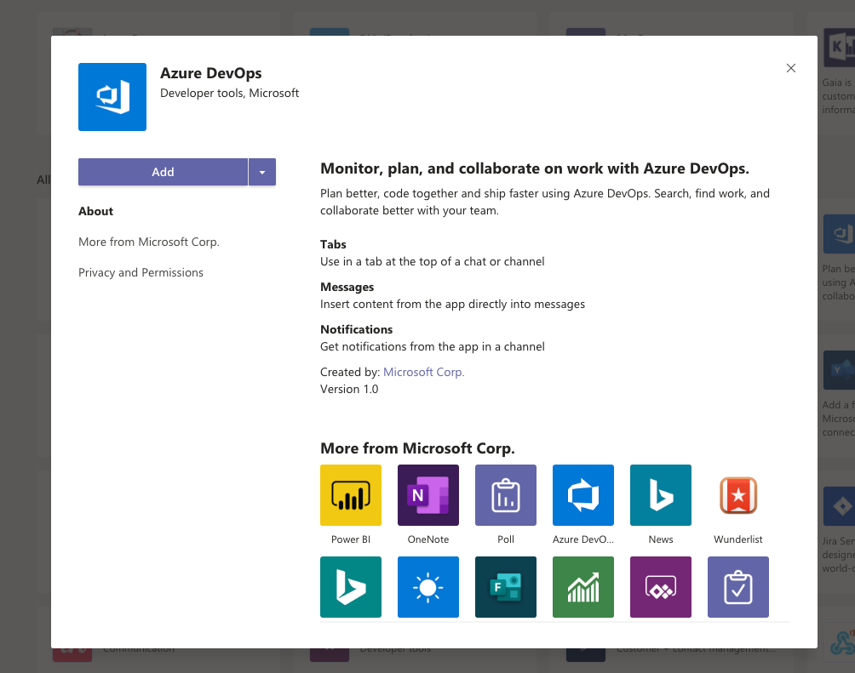Click the Wunderlist app icon
Screen dimensions: 855x673
(x=737, y=494)
